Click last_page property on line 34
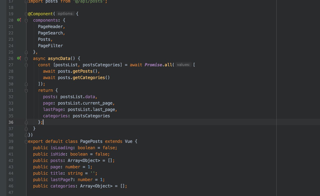Screen dimensions: 320x196 [104, 109]
